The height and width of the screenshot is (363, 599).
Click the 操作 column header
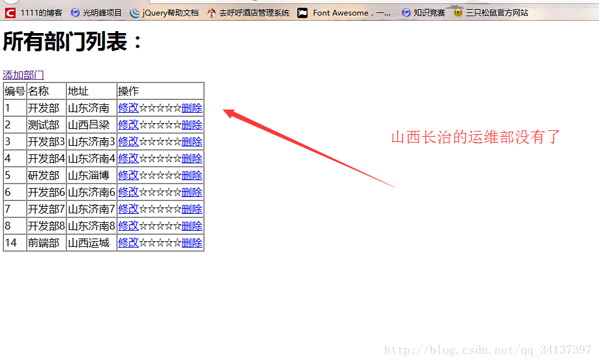pyautogui.click(x=160, y=91)
